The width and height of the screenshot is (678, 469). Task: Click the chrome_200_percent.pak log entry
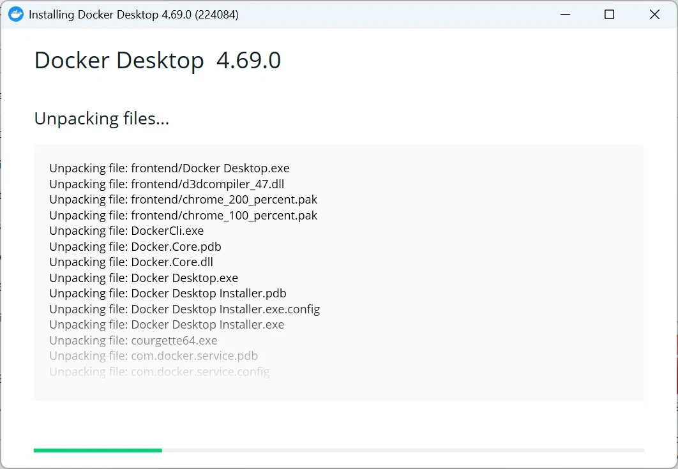(x=183, y=199)
